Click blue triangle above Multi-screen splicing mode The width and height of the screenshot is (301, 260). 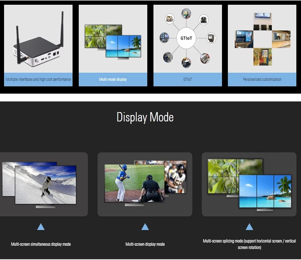(x=249, y=227)
